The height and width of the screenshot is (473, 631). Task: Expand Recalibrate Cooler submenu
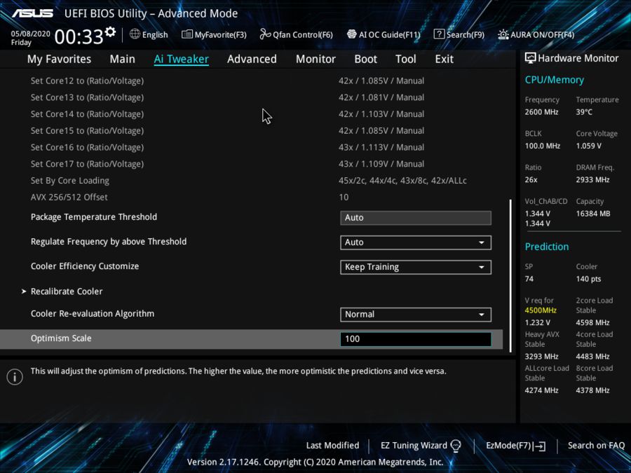point(67,292)
